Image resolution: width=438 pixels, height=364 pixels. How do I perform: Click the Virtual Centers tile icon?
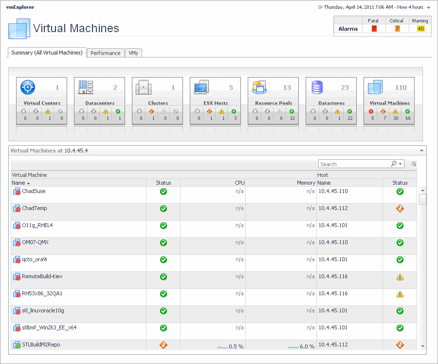(28, 88)
